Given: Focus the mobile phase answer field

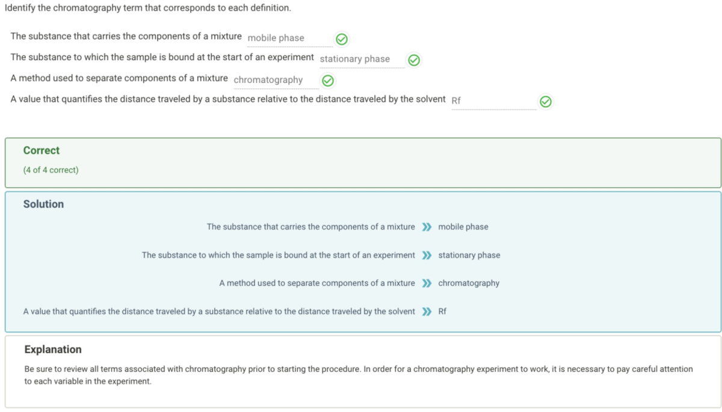Looking at the screenshot, I should 289,38.
